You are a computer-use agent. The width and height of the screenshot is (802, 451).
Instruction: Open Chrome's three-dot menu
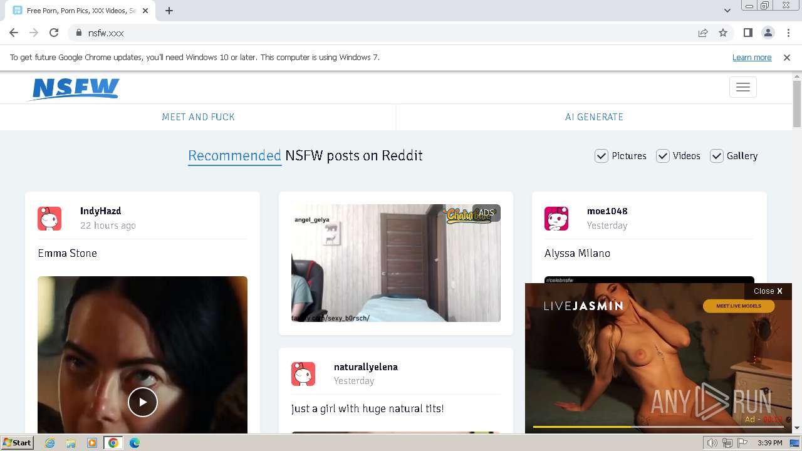[788, 33]
